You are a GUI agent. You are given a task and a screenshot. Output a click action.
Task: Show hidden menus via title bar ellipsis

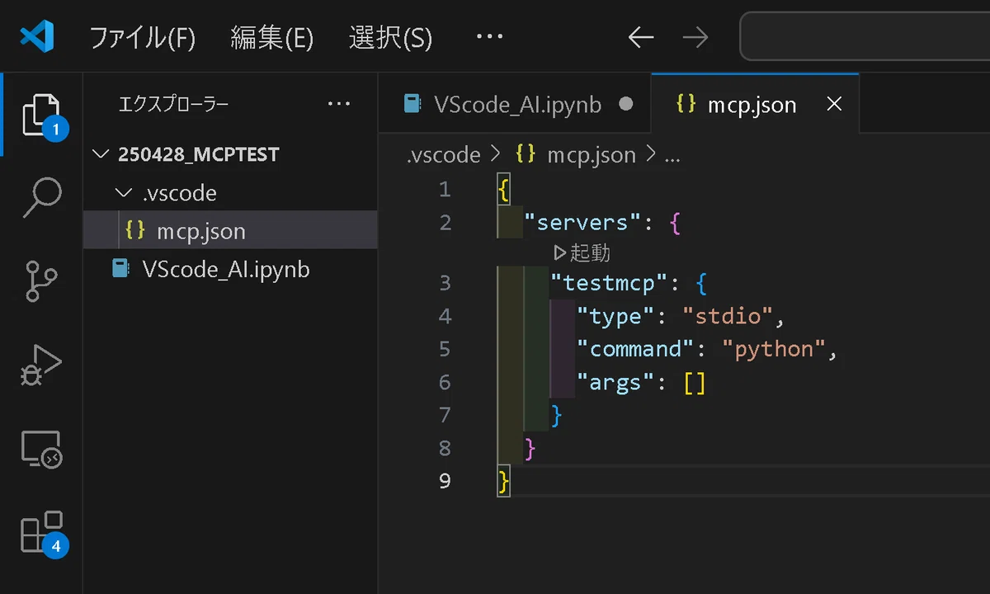[490, 38]
